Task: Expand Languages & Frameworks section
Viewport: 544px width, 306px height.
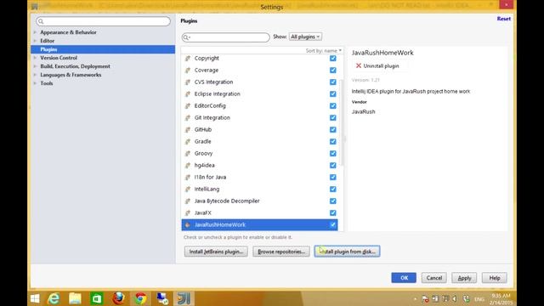Action: 35,75
